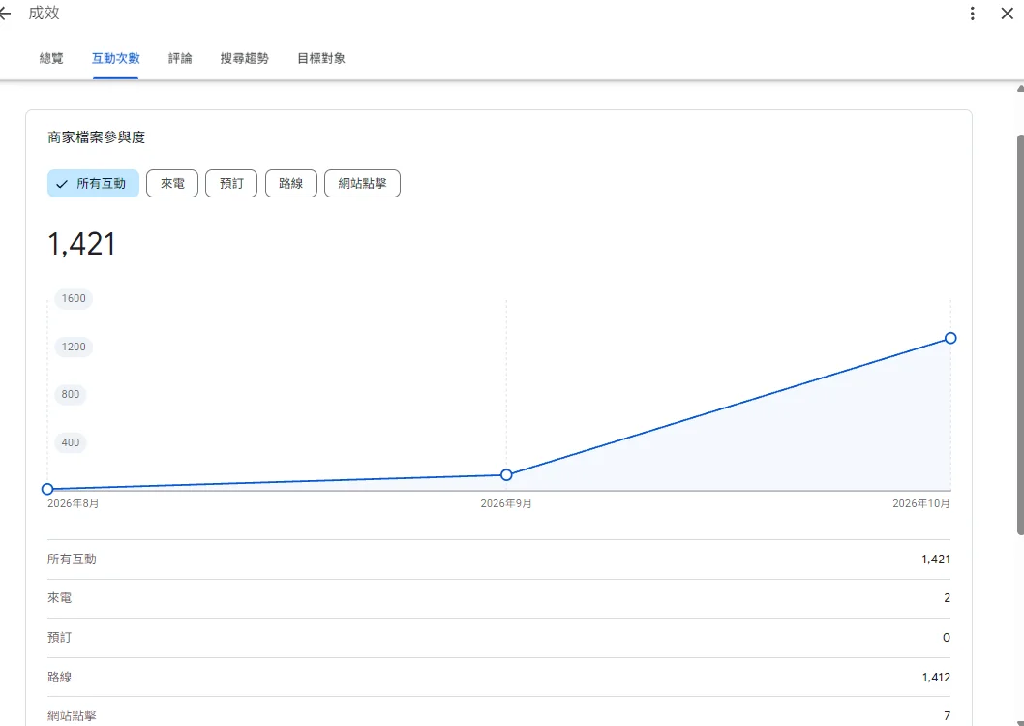Click the 2026年9月 data point on chart
The height and width of the screenshot is (726, 1024).
point(506,474)
